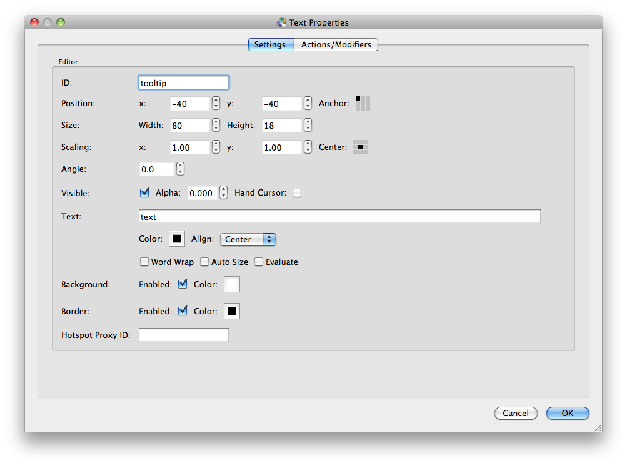The height and width of the screenshot is (466, 627).
Task: Open the Border black color swatch
Action: tap(232, 311)
